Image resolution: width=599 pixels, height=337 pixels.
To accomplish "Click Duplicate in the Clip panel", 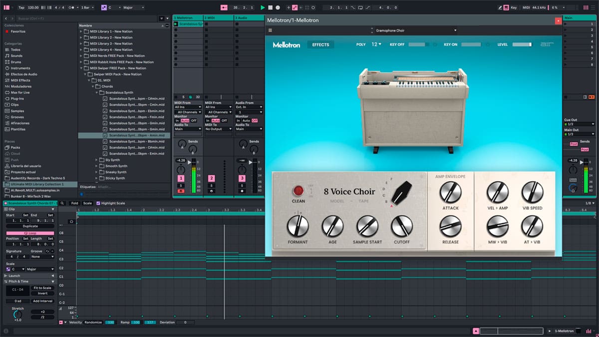I will point(30,226).
